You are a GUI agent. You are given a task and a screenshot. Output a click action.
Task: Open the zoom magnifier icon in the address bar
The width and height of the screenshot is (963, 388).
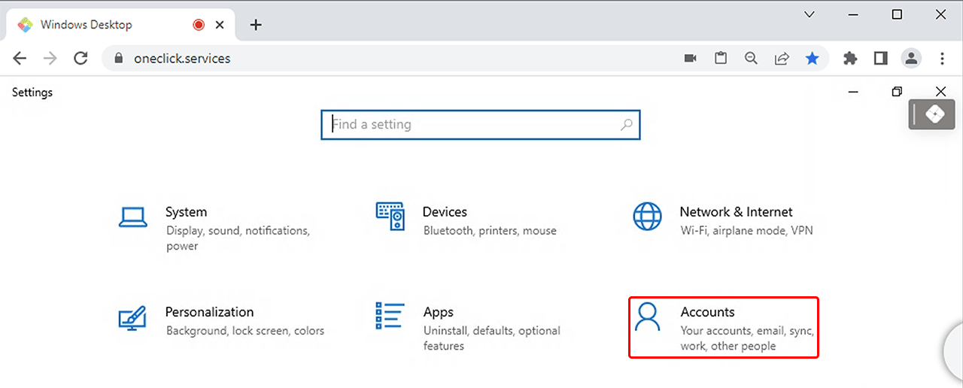pos(751,58)
